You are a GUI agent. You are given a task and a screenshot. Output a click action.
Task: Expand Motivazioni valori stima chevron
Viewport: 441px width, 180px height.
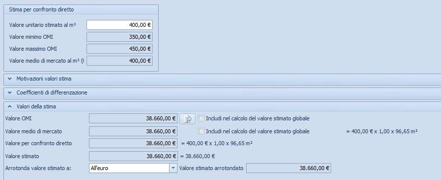coord(10,79)
